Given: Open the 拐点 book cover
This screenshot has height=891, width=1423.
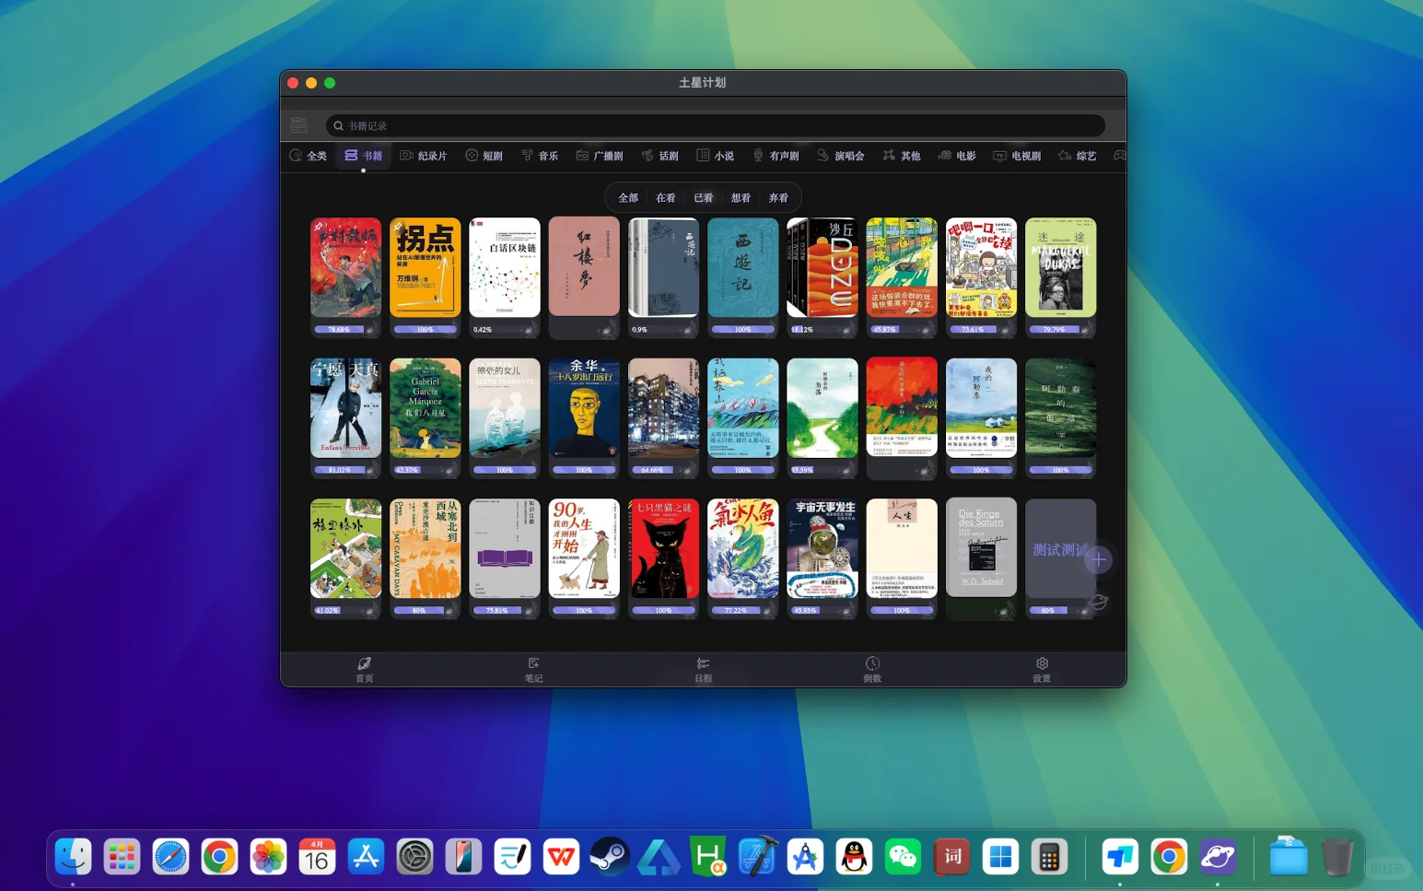Looking at the screenshot, I should point(425,267).
